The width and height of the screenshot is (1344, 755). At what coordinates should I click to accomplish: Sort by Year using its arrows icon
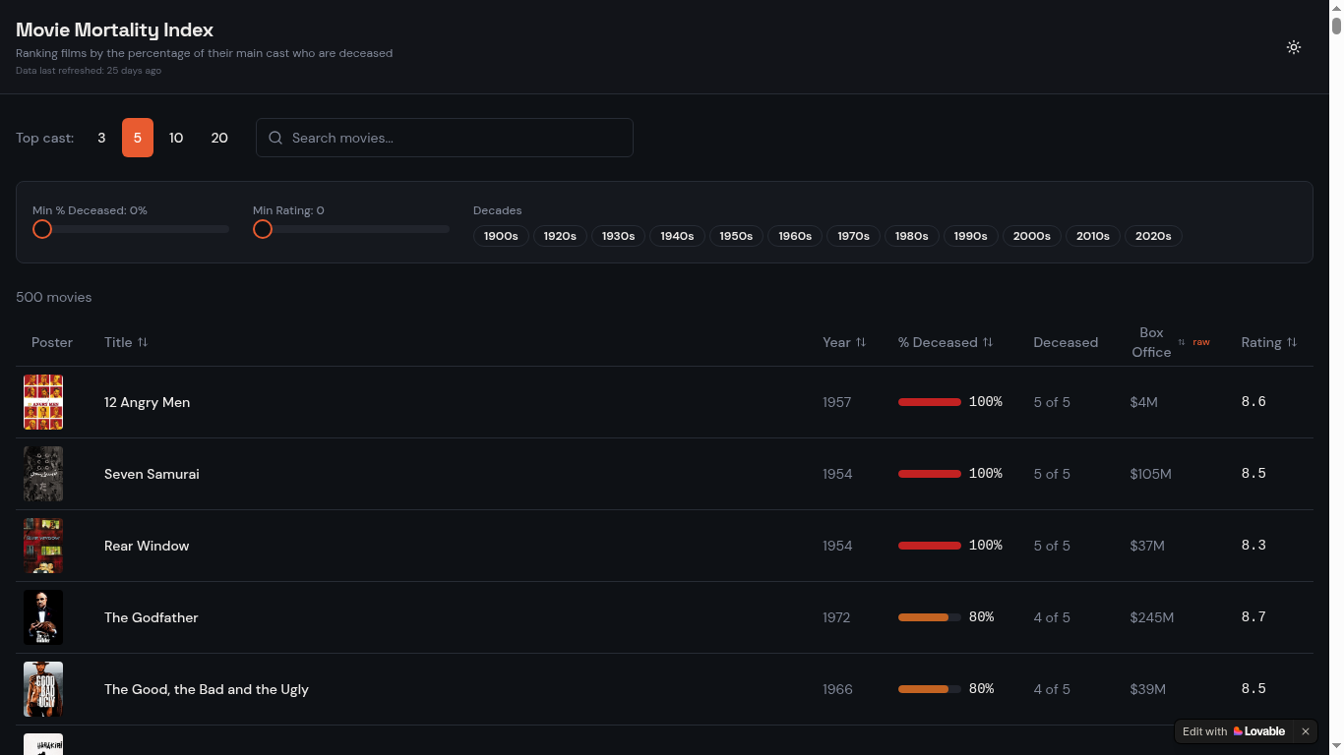[861, 342]
